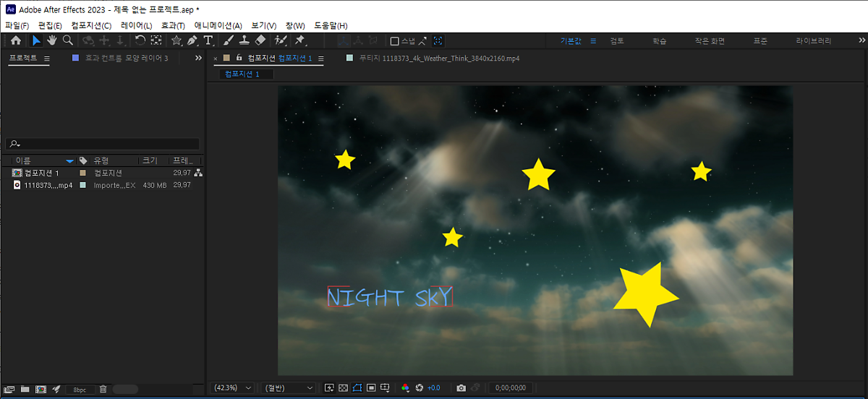
Task: Open the 절반 resolution dropdown
Action: [289, 388]
